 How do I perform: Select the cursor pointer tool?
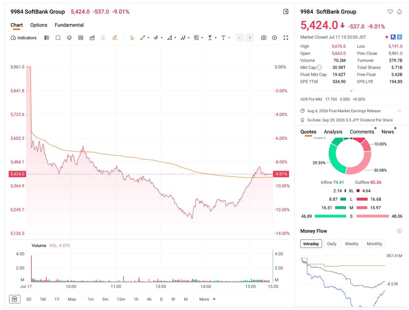[132, 38]
